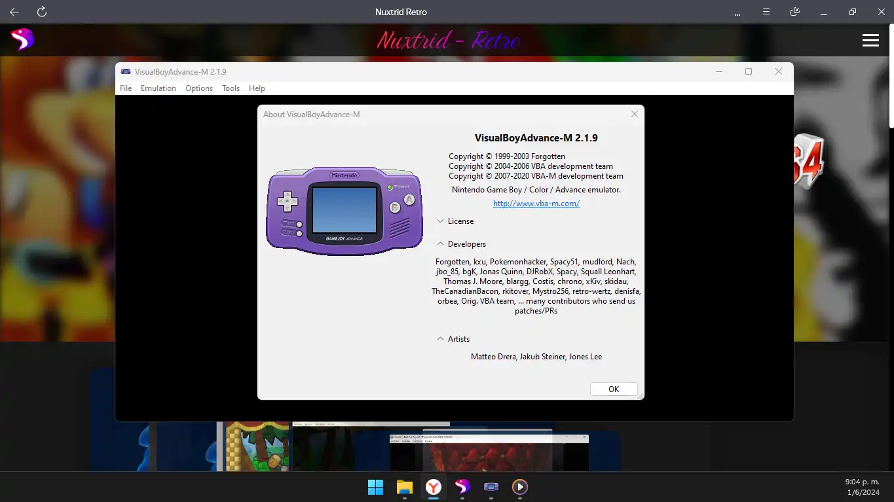The image size is (894, 502).
Task: Click the developers list line starting Forgotten
Action: (536, 262)
